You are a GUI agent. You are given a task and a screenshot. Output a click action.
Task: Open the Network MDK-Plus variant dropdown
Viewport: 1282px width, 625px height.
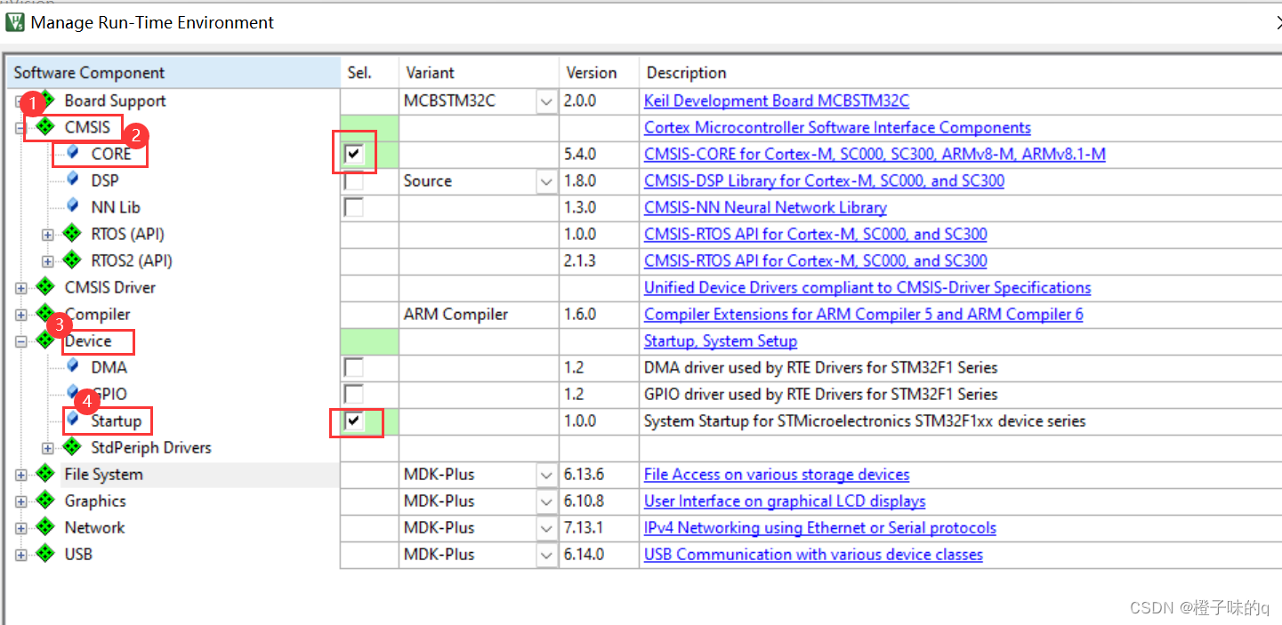(x=546, y=528)
